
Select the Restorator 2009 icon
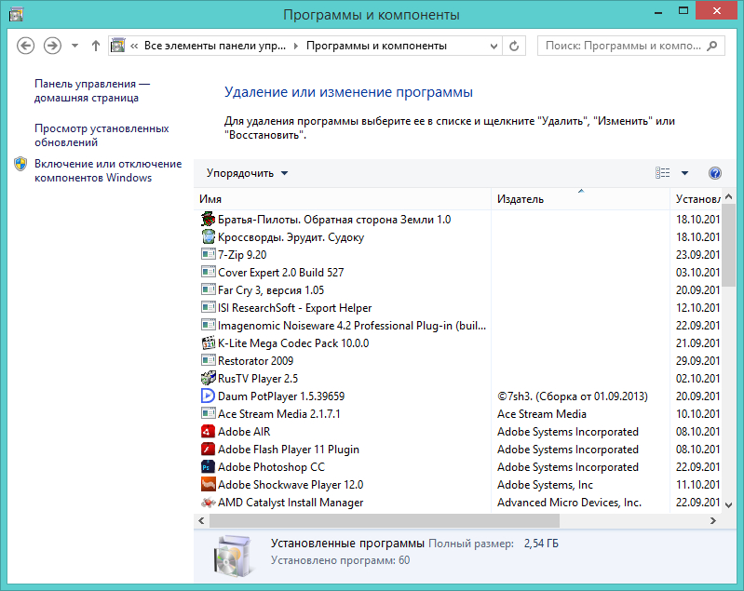point(209,360)
